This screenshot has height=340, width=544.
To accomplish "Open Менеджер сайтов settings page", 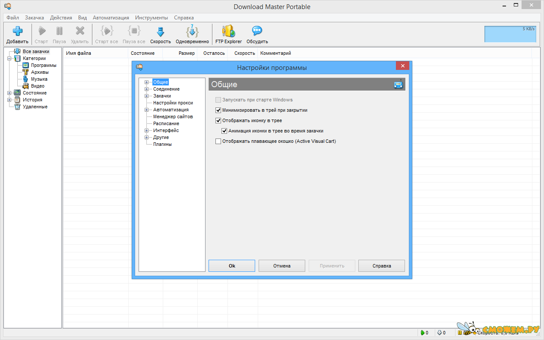I will pyautogui.click(x=173, y=117).
